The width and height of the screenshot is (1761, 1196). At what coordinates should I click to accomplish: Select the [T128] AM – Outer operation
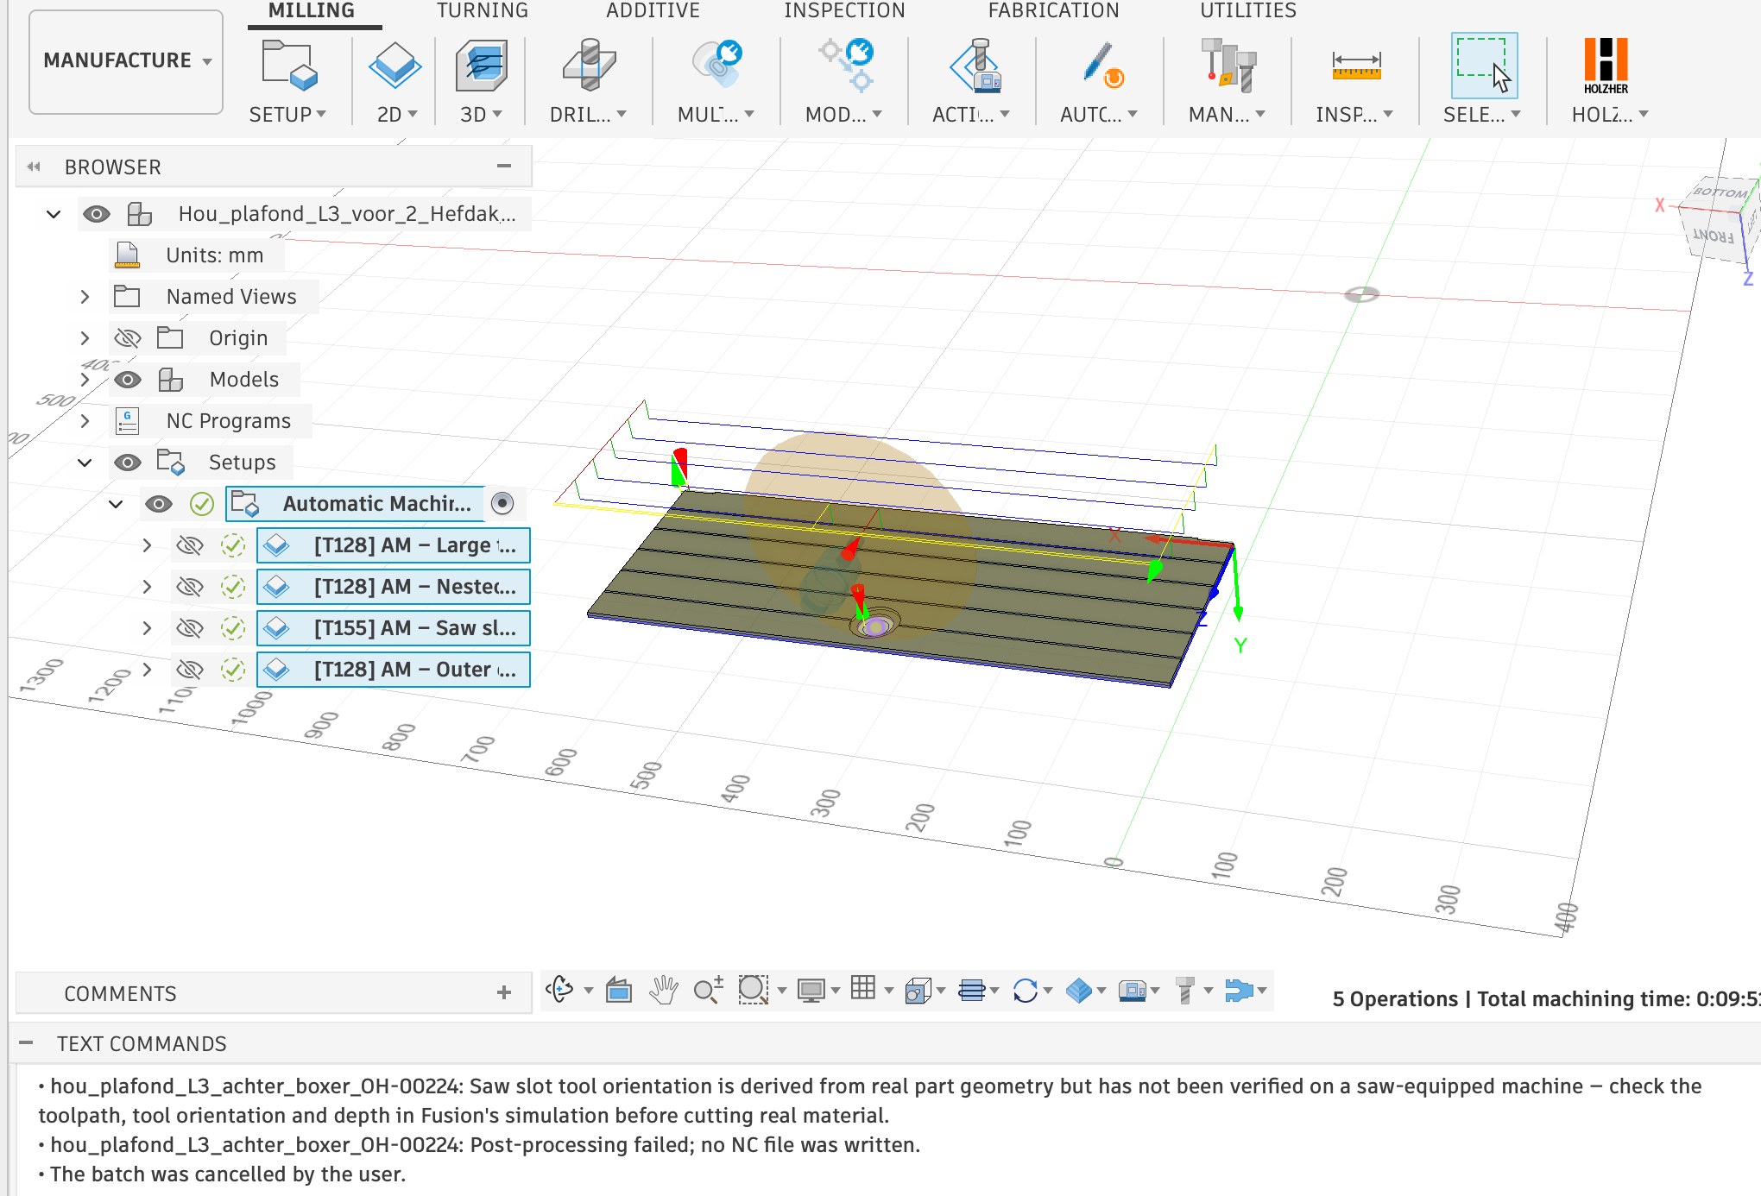click(394, 670)
